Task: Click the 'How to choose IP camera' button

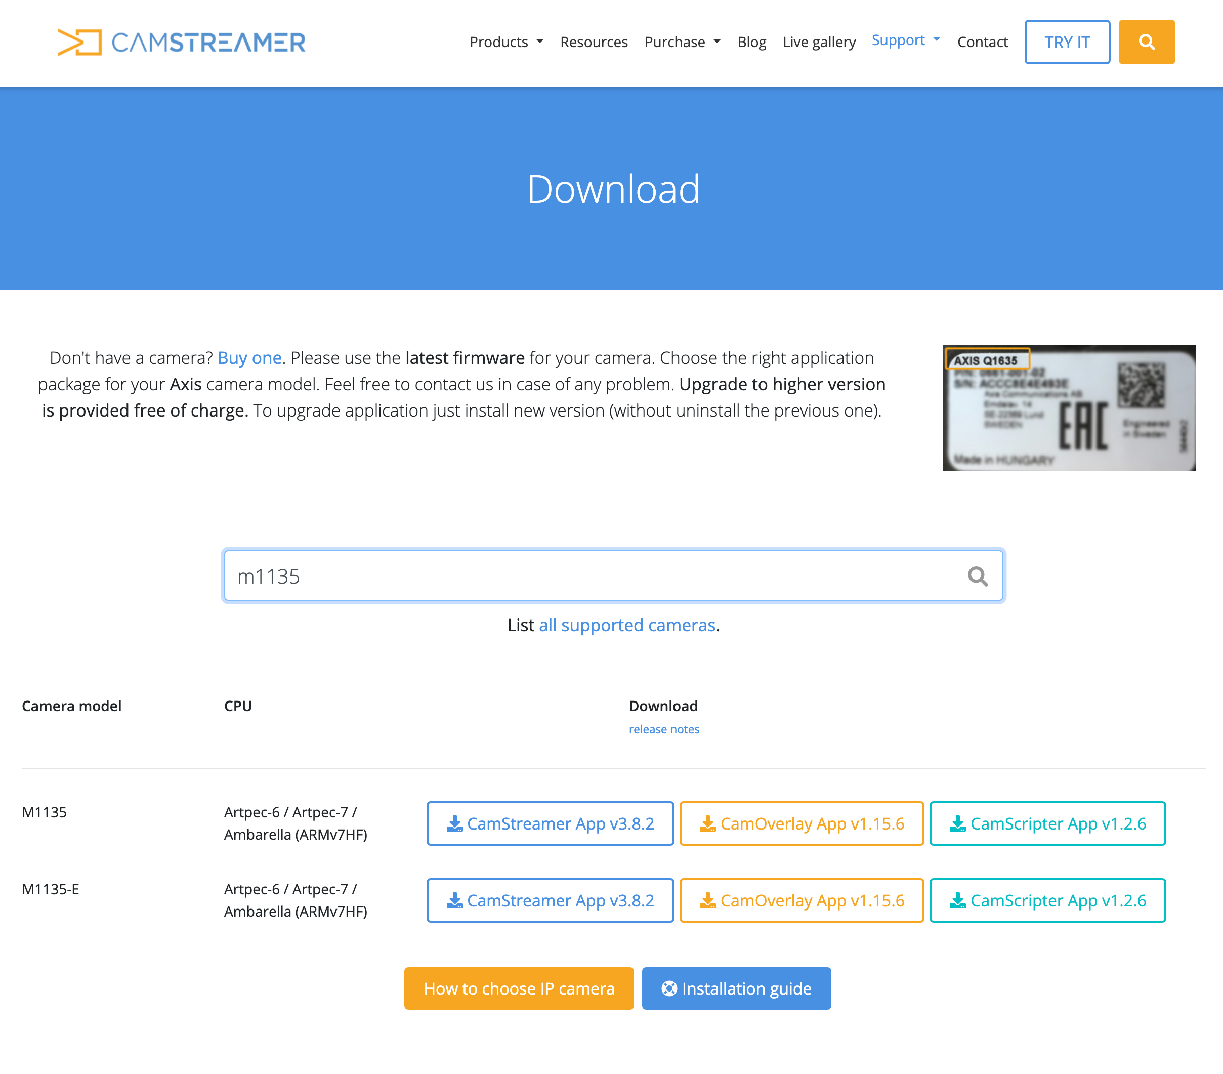Action: [x=519, y=988]
